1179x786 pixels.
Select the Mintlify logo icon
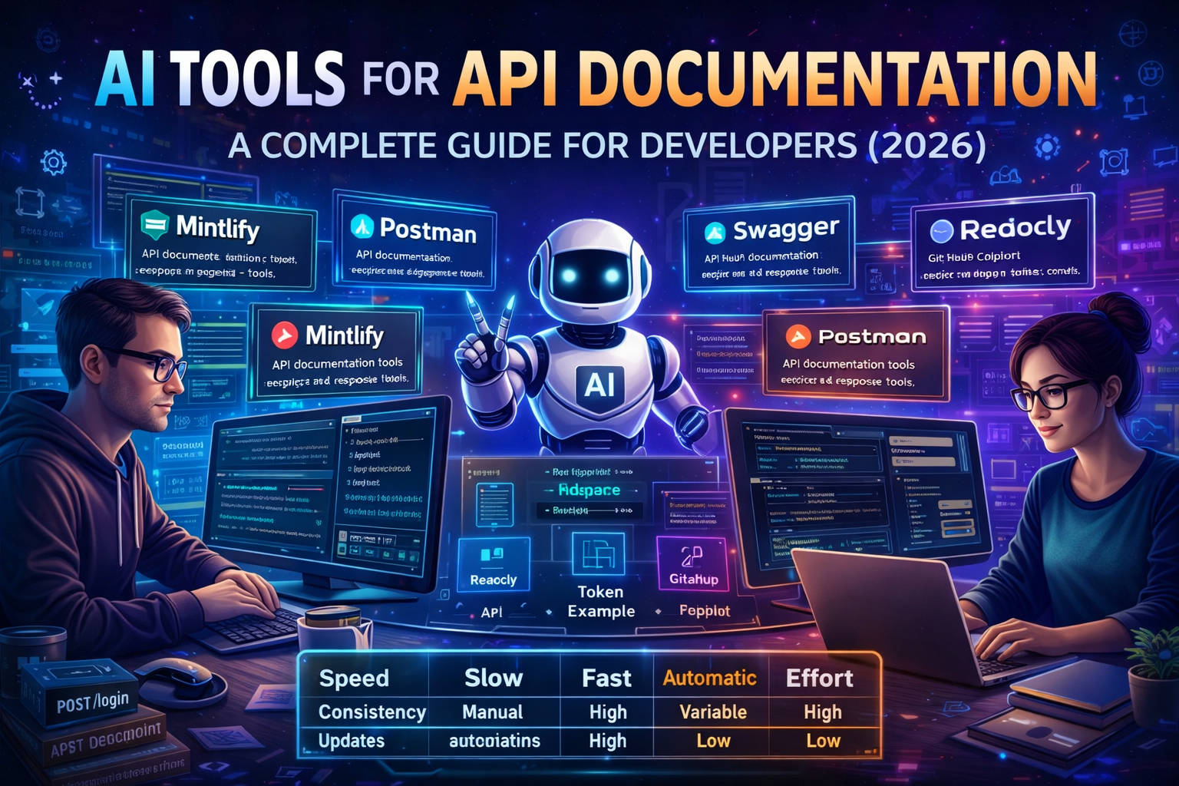click(x=154, y=226)
